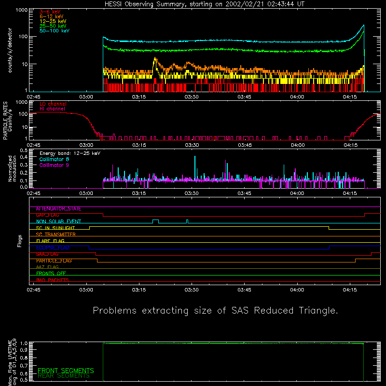386x386 pixels.
Task: Select the 'LO channel' legend label
Action: pos(53,104)
